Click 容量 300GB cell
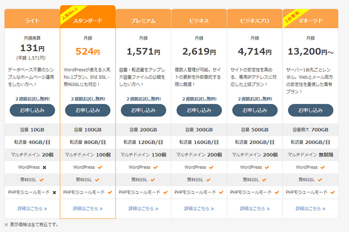The image size is (349, 232). click(199, 130)
